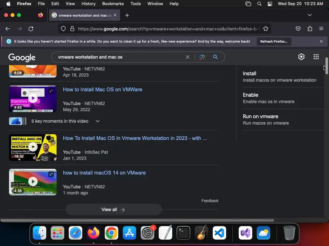Open the App Store dock icon
Viewport: 329px width, 246px height.
point(129,233)
